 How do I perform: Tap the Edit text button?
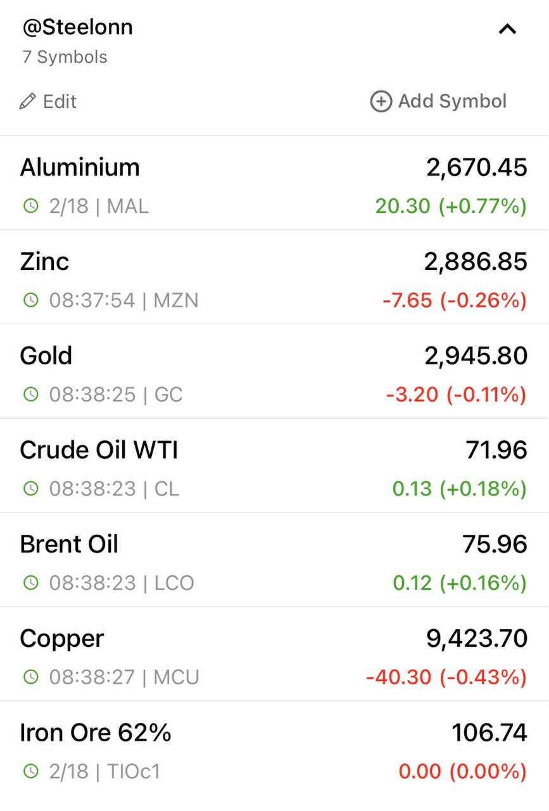(60, 101)
